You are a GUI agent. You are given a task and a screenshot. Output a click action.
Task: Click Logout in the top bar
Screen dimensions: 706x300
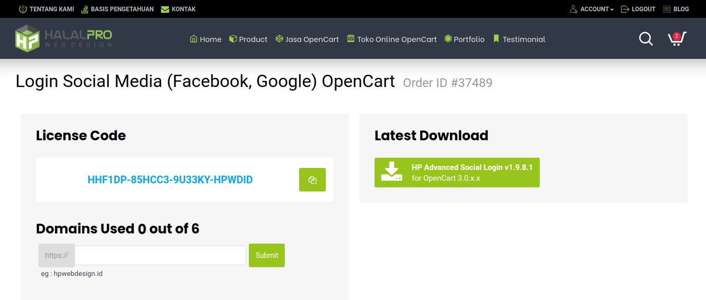point(638,9)
